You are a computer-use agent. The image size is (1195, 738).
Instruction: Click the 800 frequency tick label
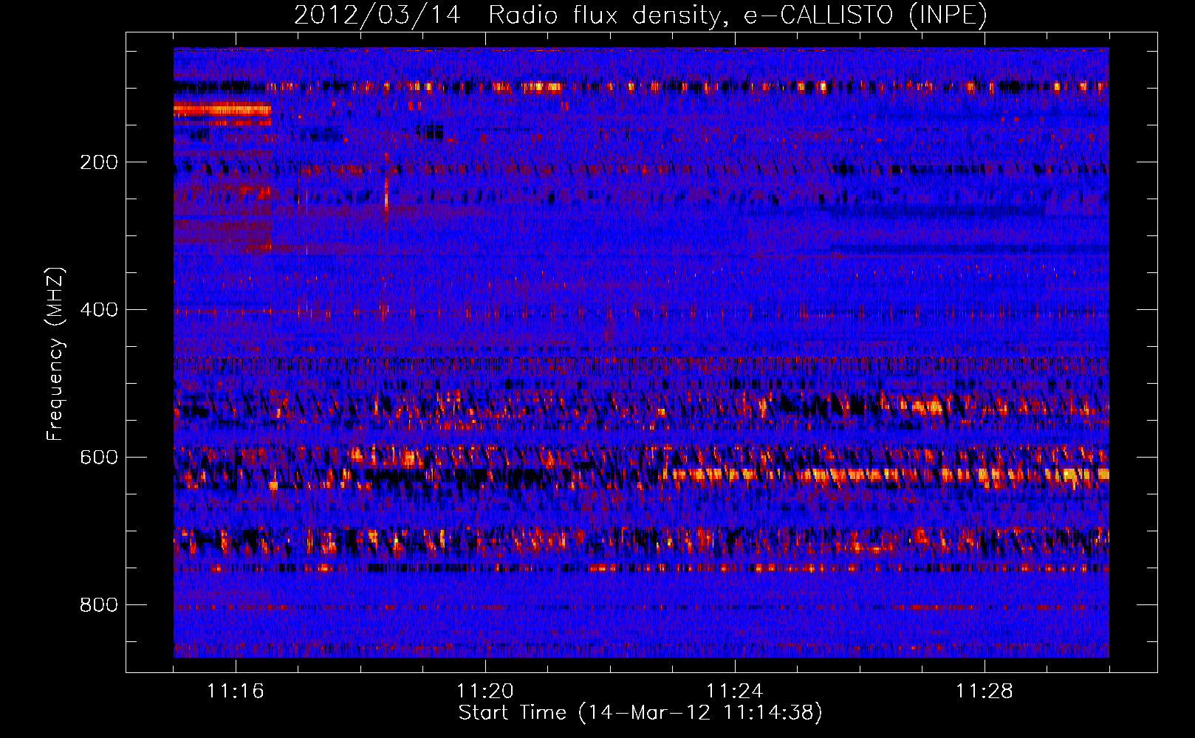tap(99, 605)
